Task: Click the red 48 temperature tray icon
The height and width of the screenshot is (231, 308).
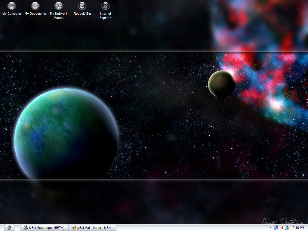Action: tap(281, 228)
